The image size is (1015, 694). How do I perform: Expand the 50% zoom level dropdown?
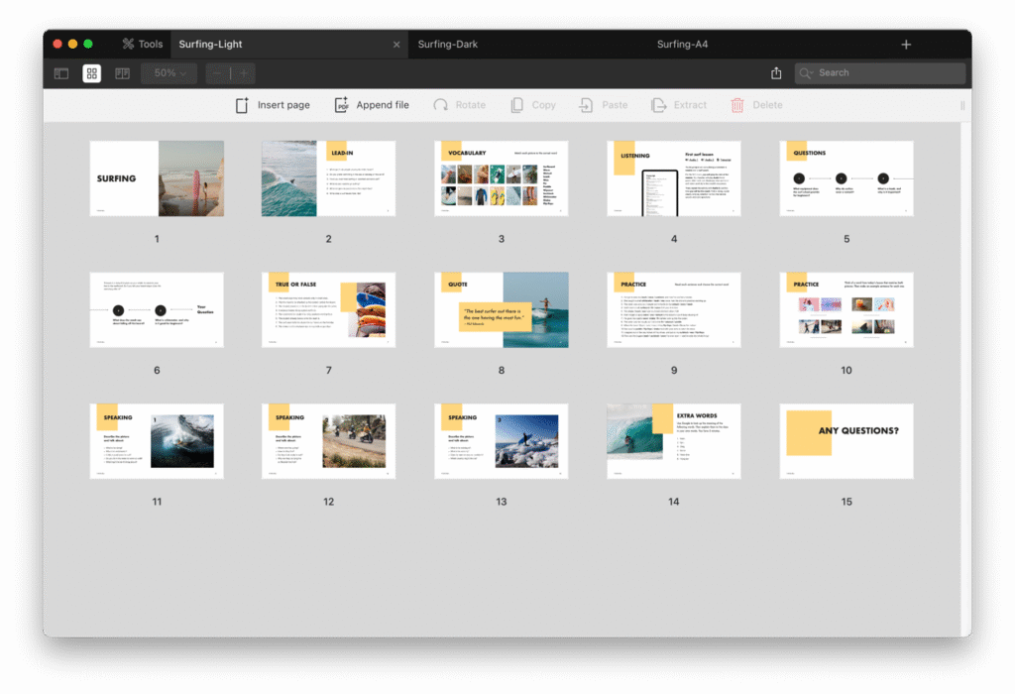(x=169, y=73)
